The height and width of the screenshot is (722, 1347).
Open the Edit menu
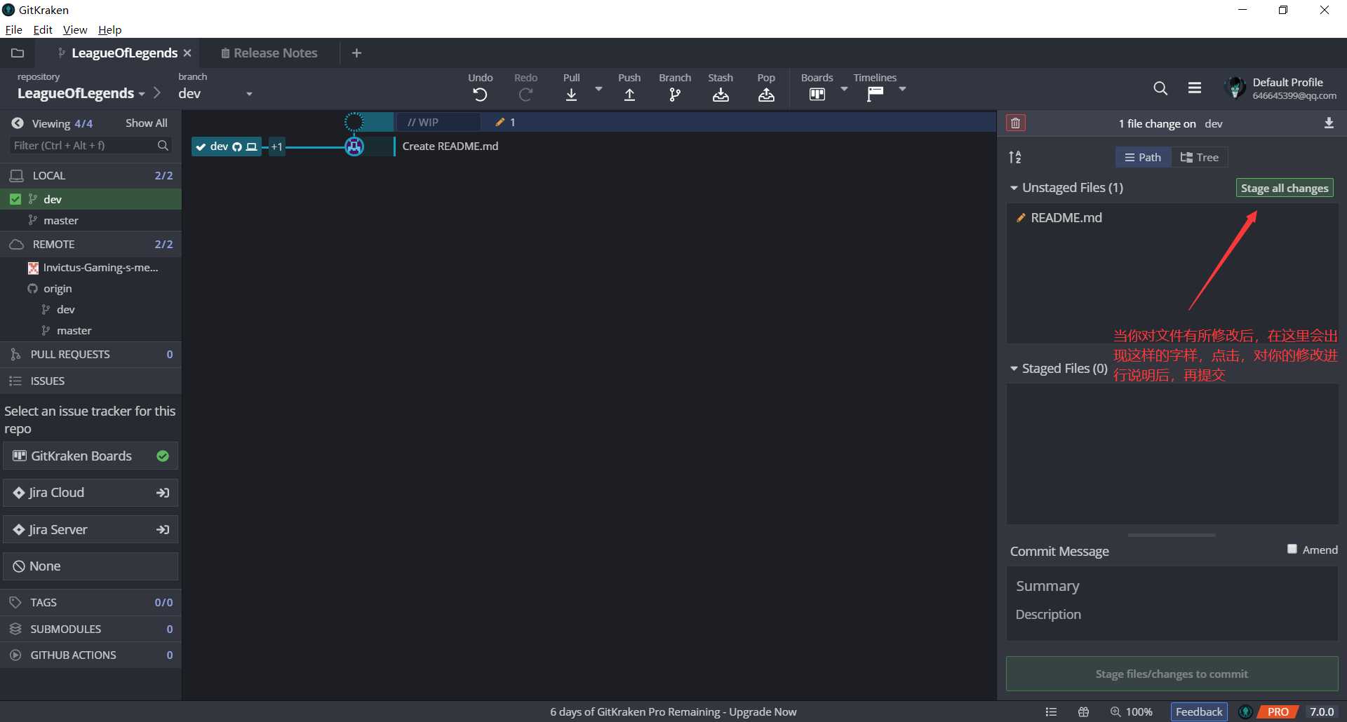coord(43,29)
